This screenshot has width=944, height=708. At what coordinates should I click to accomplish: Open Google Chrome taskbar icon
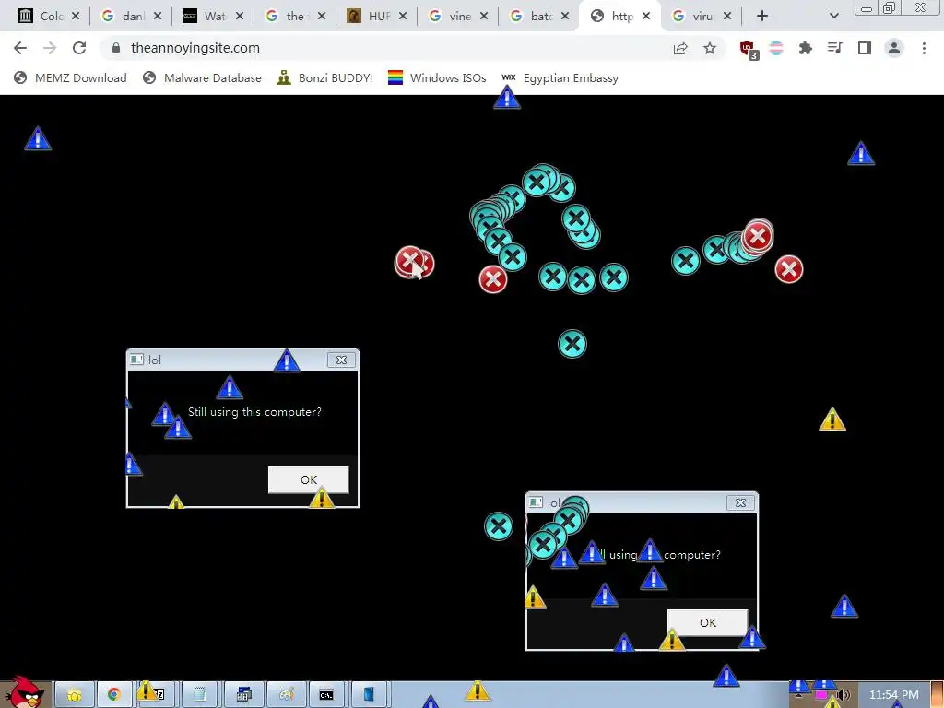[x=113, y=695]
